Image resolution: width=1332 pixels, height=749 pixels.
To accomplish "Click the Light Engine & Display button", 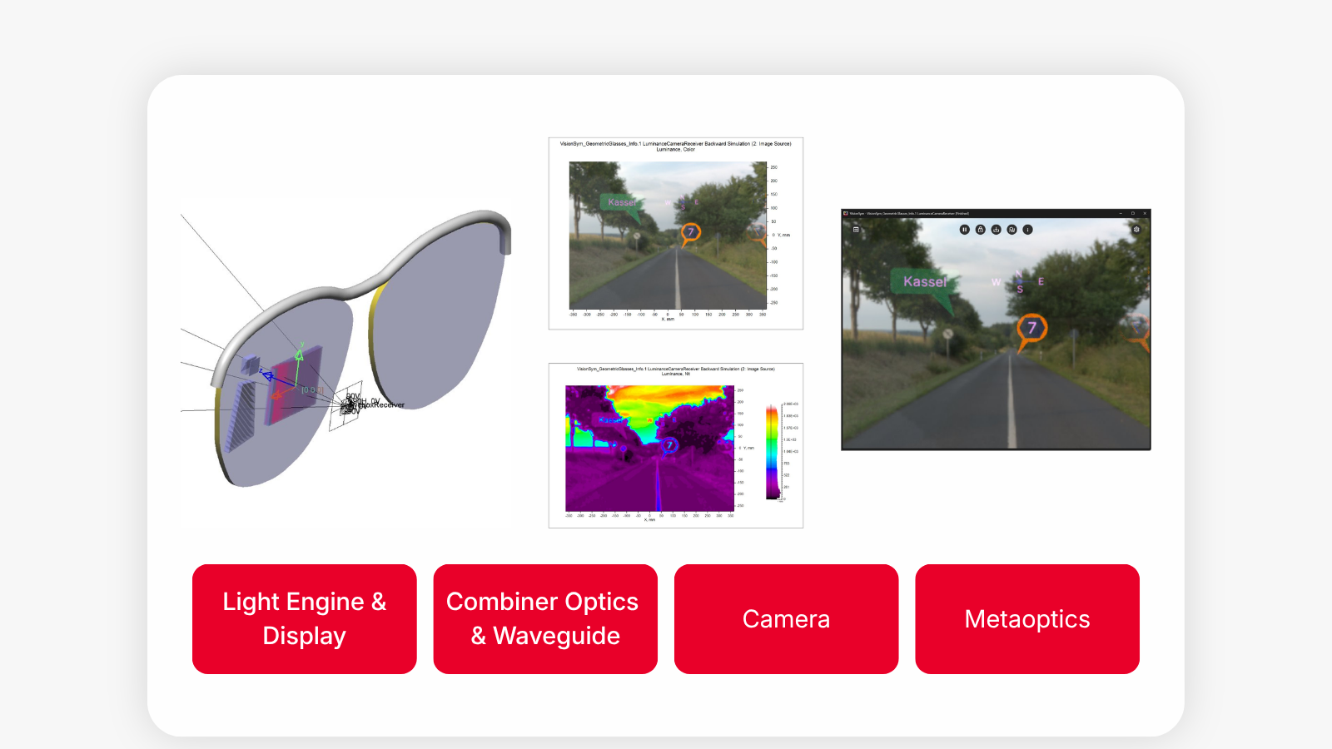I will 305,619.
